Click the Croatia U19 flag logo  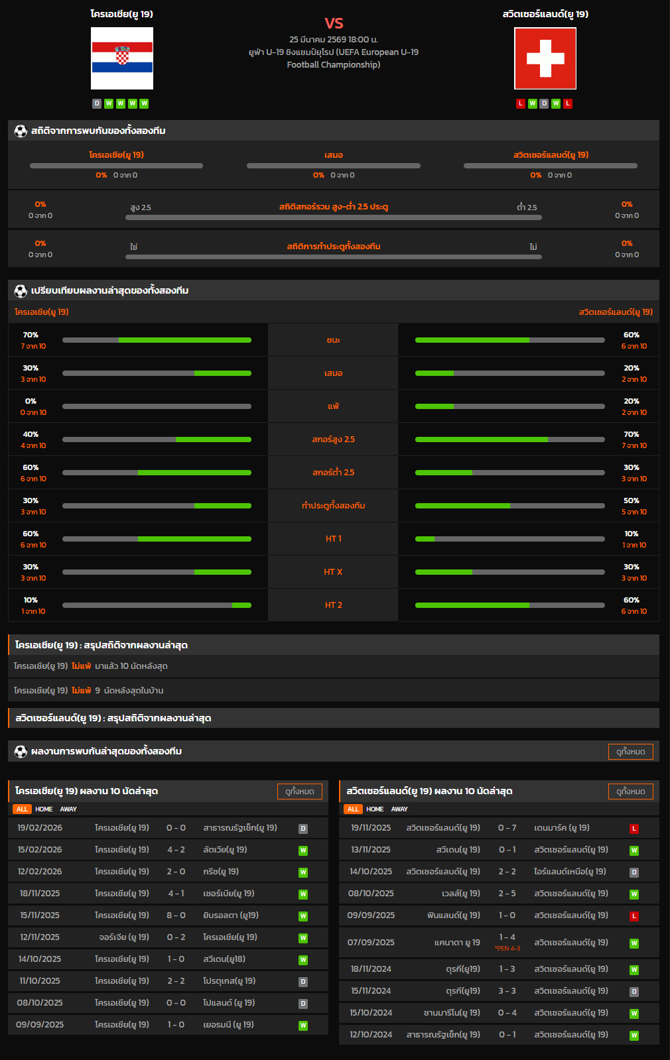[x=122, y=58]
